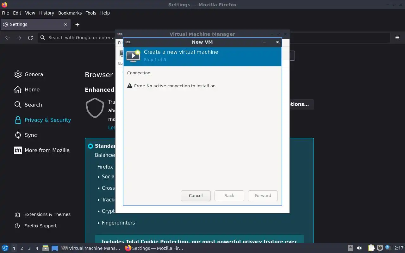Open Firefox Bookmarks menu
This screenshot has width=405, height=253.
click(x=70, y=13)
